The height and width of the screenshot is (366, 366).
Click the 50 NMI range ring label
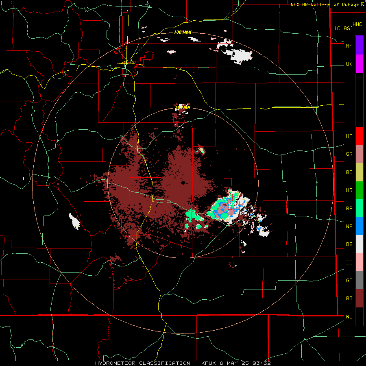tap(183, 107)
